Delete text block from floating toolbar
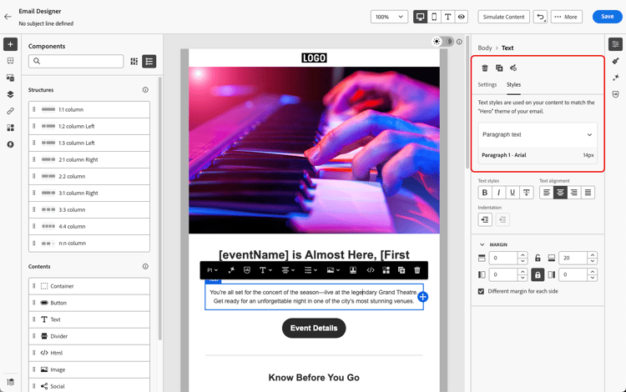The width and height of the screenshot is (626, 392). click(x=417, y=270)
